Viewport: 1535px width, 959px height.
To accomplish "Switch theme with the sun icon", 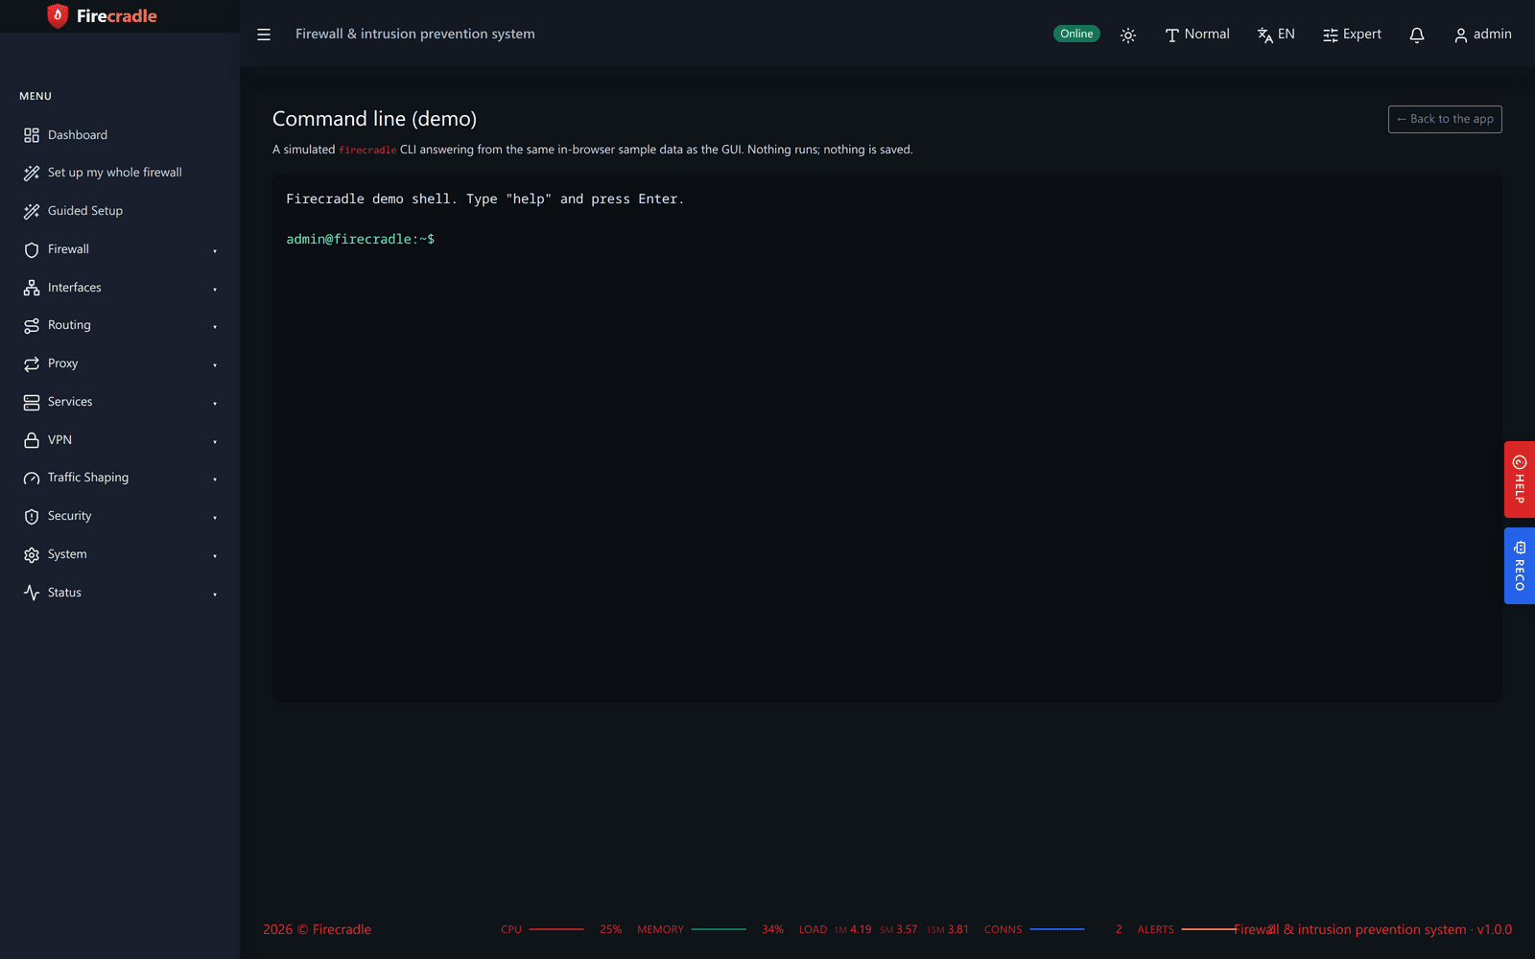I will point(1128,35).
